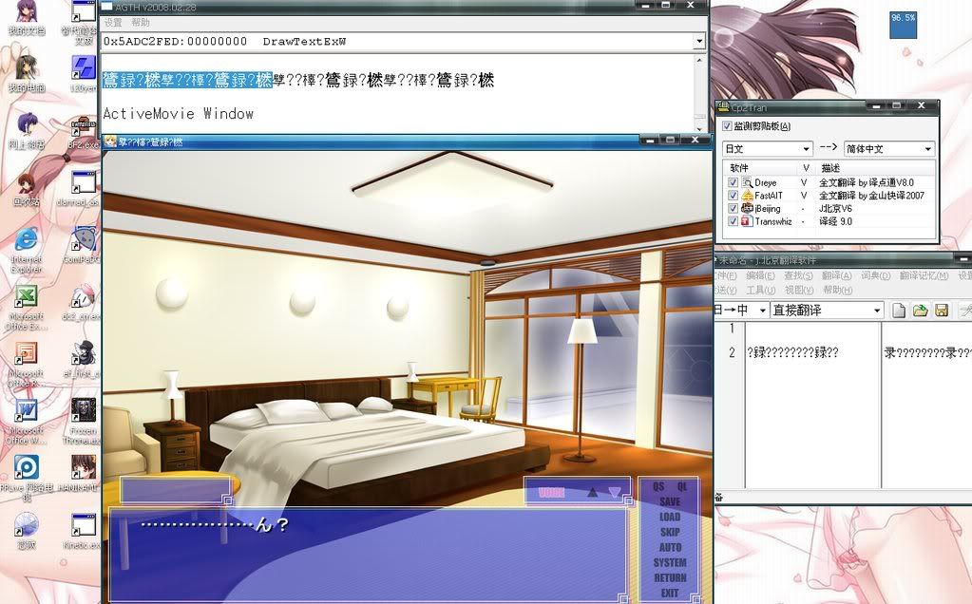
Task: Click the open file icon in J北京 toolbar
Action: pyautogui.click(x=920, y=311)
